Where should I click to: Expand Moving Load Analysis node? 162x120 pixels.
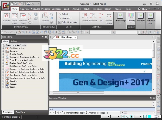click(x=4, y=63)
